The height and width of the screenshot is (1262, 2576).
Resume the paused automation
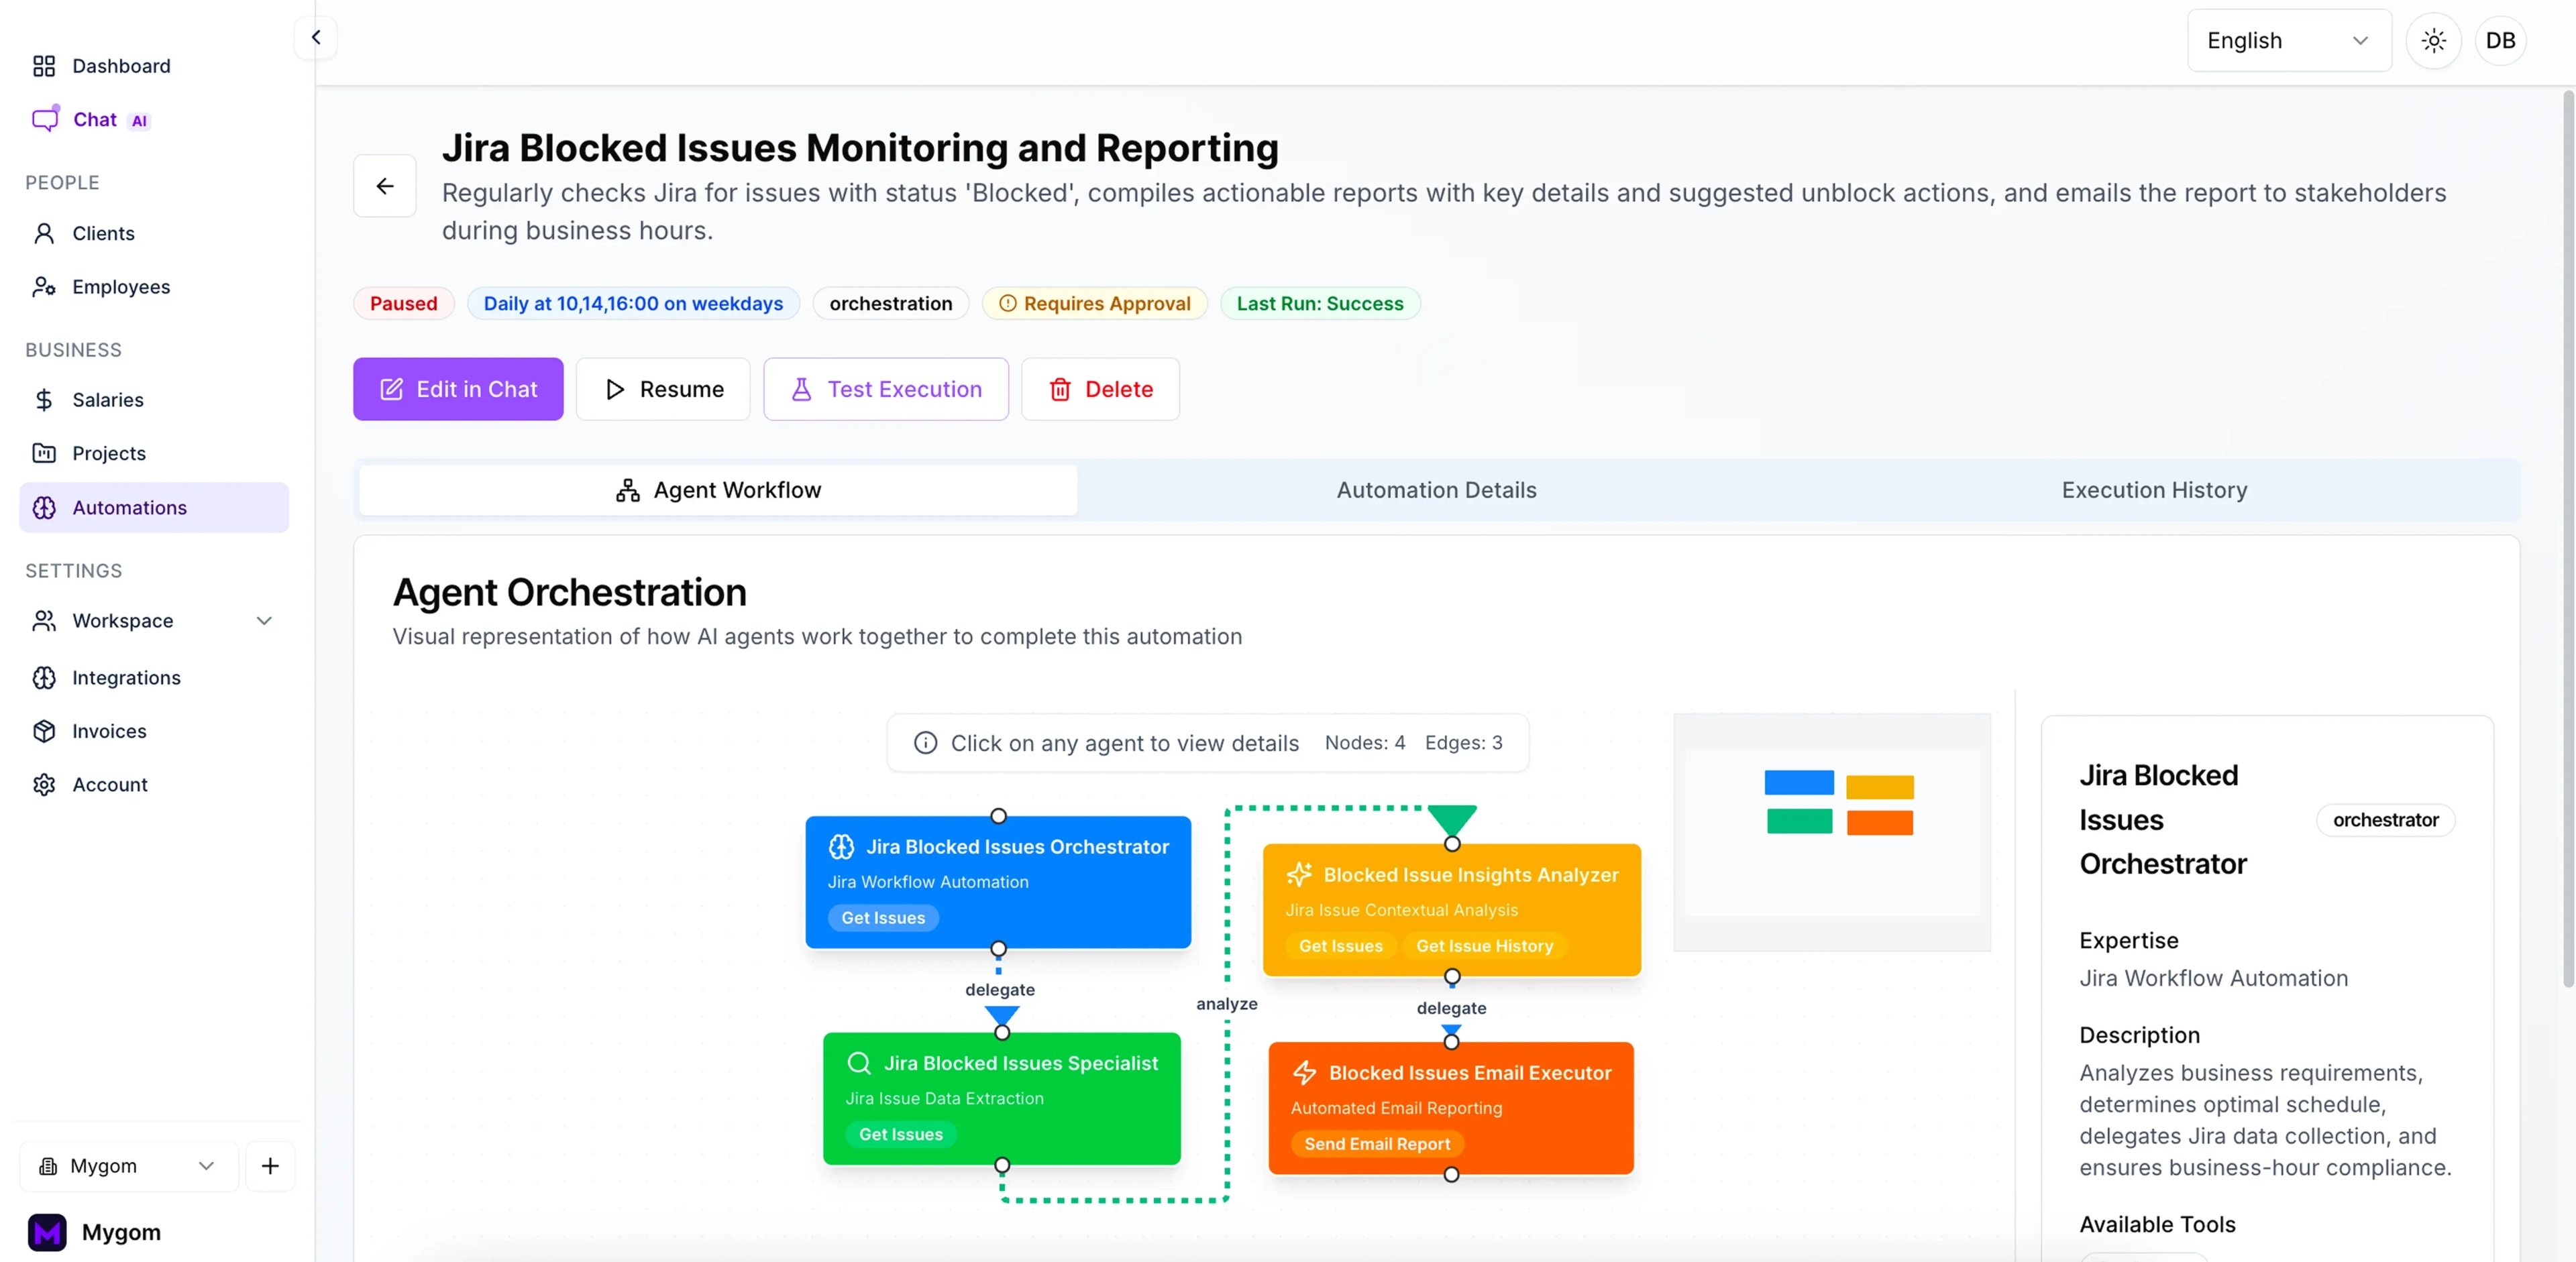click(x=662, y=390)
